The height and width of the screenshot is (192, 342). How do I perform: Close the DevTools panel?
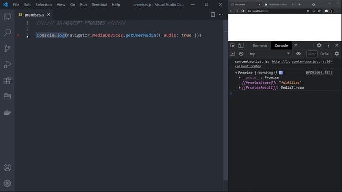337,45
